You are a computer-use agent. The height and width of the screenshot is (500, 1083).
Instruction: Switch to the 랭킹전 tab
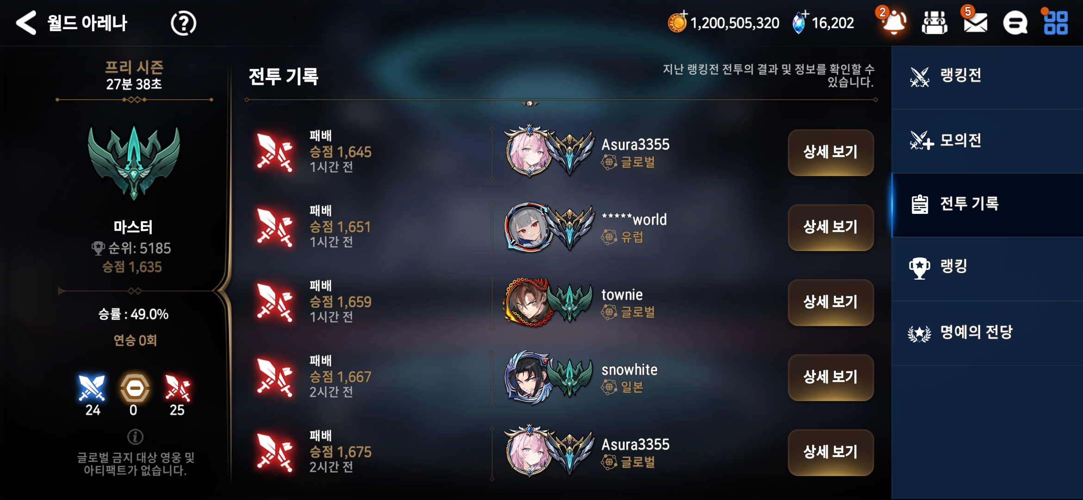(987, 77)
